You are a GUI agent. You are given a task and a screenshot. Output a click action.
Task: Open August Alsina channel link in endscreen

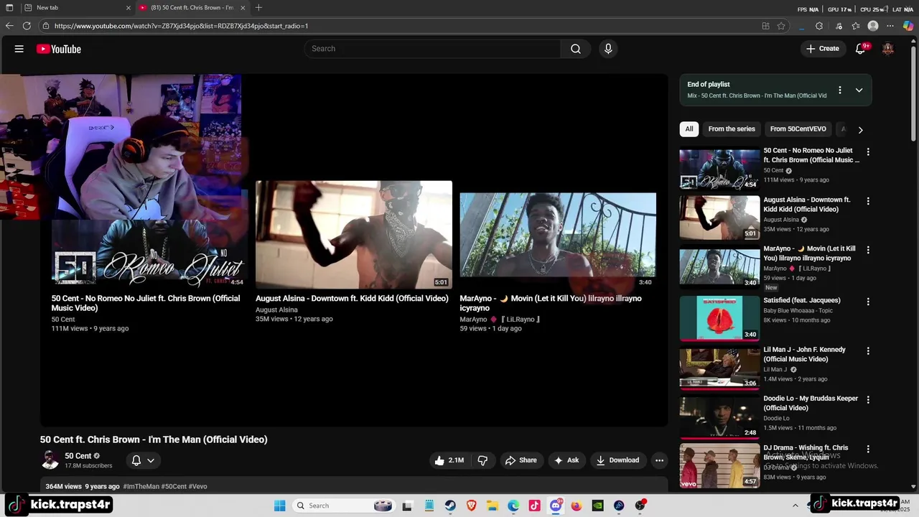tap(276, 309)
